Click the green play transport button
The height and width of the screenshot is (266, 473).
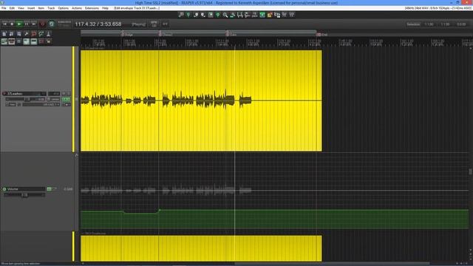19,24
